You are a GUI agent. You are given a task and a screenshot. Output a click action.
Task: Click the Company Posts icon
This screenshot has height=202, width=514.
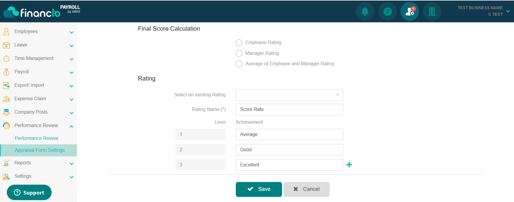(6, 112)
